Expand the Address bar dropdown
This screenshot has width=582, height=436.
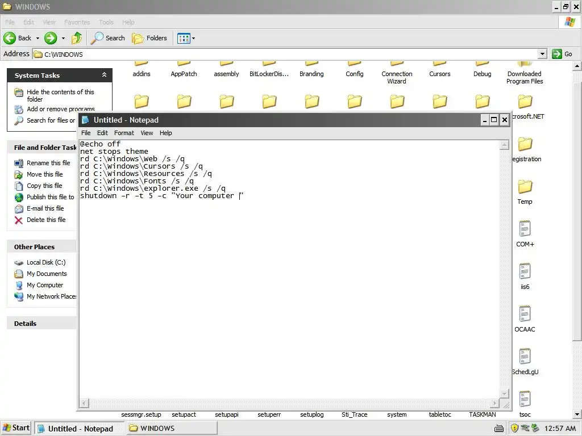tap(542, 54)
